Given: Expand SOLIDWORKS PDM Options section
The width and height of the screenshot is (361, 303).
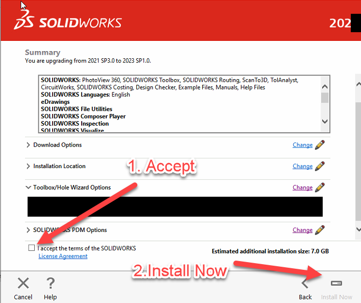Looking at the screenshot, I should tap(28, 230).
